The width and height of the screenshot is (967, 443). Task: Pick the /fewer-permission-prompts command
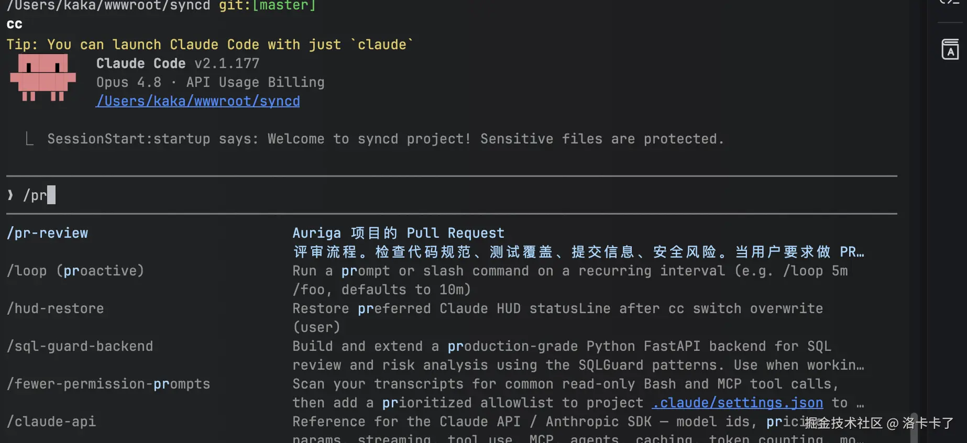coord(108,384)
